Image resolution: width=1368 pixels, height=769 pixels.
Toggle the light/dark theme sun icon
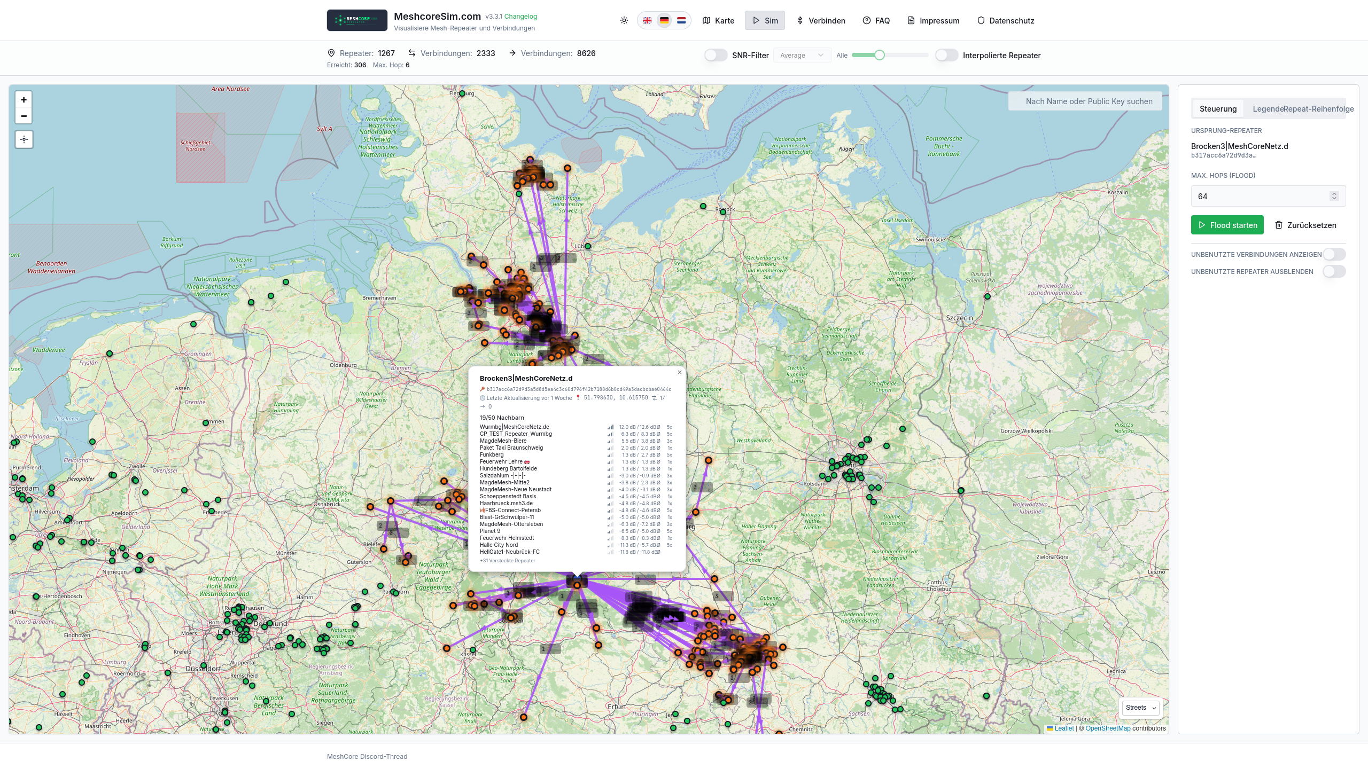pos(624,20)
